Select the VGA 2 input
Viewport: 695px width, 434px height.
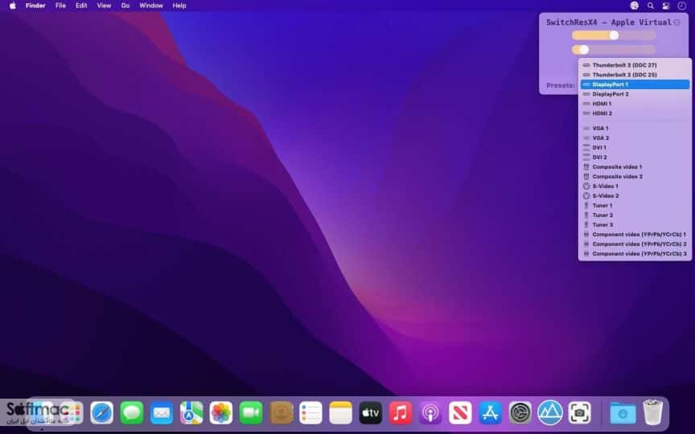tap(635, 138)
